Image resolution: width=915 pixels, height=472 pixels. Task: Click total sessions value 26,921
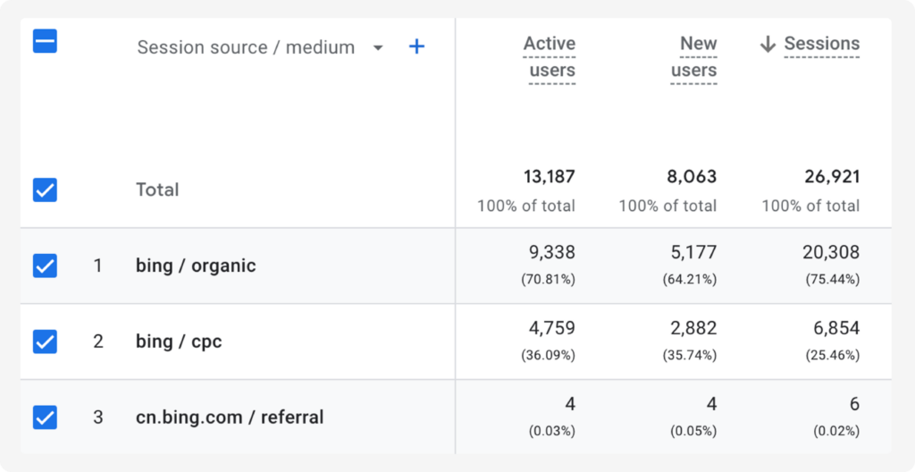[832, 176]
